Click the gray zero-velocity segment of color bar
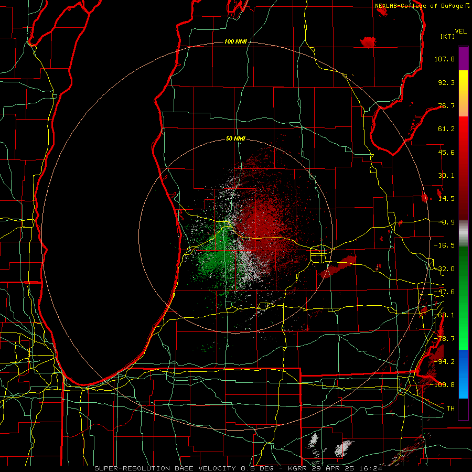The width and height of the screenshot is (472, 472). (x=463, y=233)
